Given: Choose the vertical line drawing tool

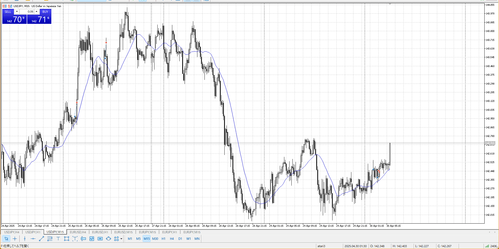Looking at the screenshot, I should tap(25, 239).
